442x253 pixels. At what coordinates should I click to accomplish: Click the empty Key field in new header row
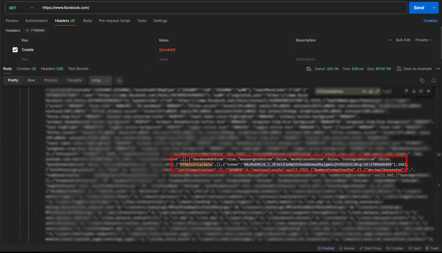coord(88,59)
